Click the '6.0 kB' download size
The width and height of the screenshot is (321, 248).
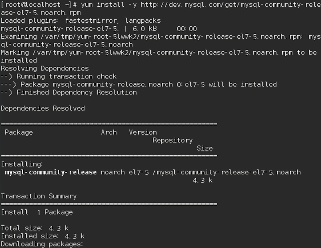coord(145,29)
